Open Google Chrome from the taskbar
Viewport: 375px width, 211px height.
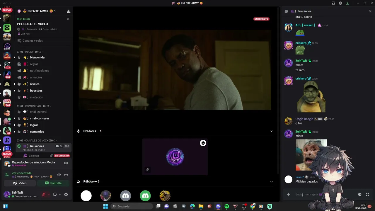(252, 206)
